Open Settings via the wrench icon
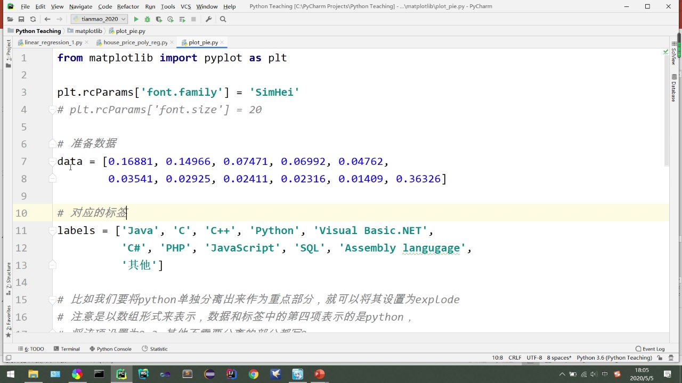 (x=208, y=19)
